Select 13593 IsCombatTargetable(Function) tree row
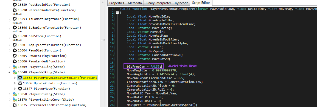The image size is (317, 107). click(48, 19)
